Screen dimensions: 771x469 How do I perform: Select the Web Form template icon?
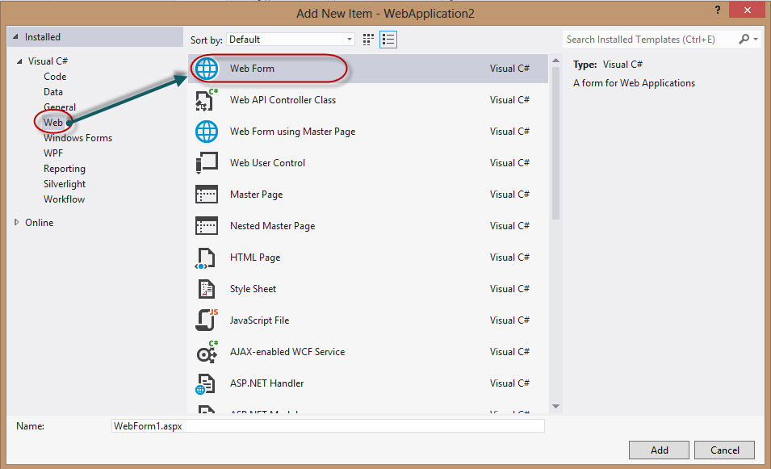207,69
